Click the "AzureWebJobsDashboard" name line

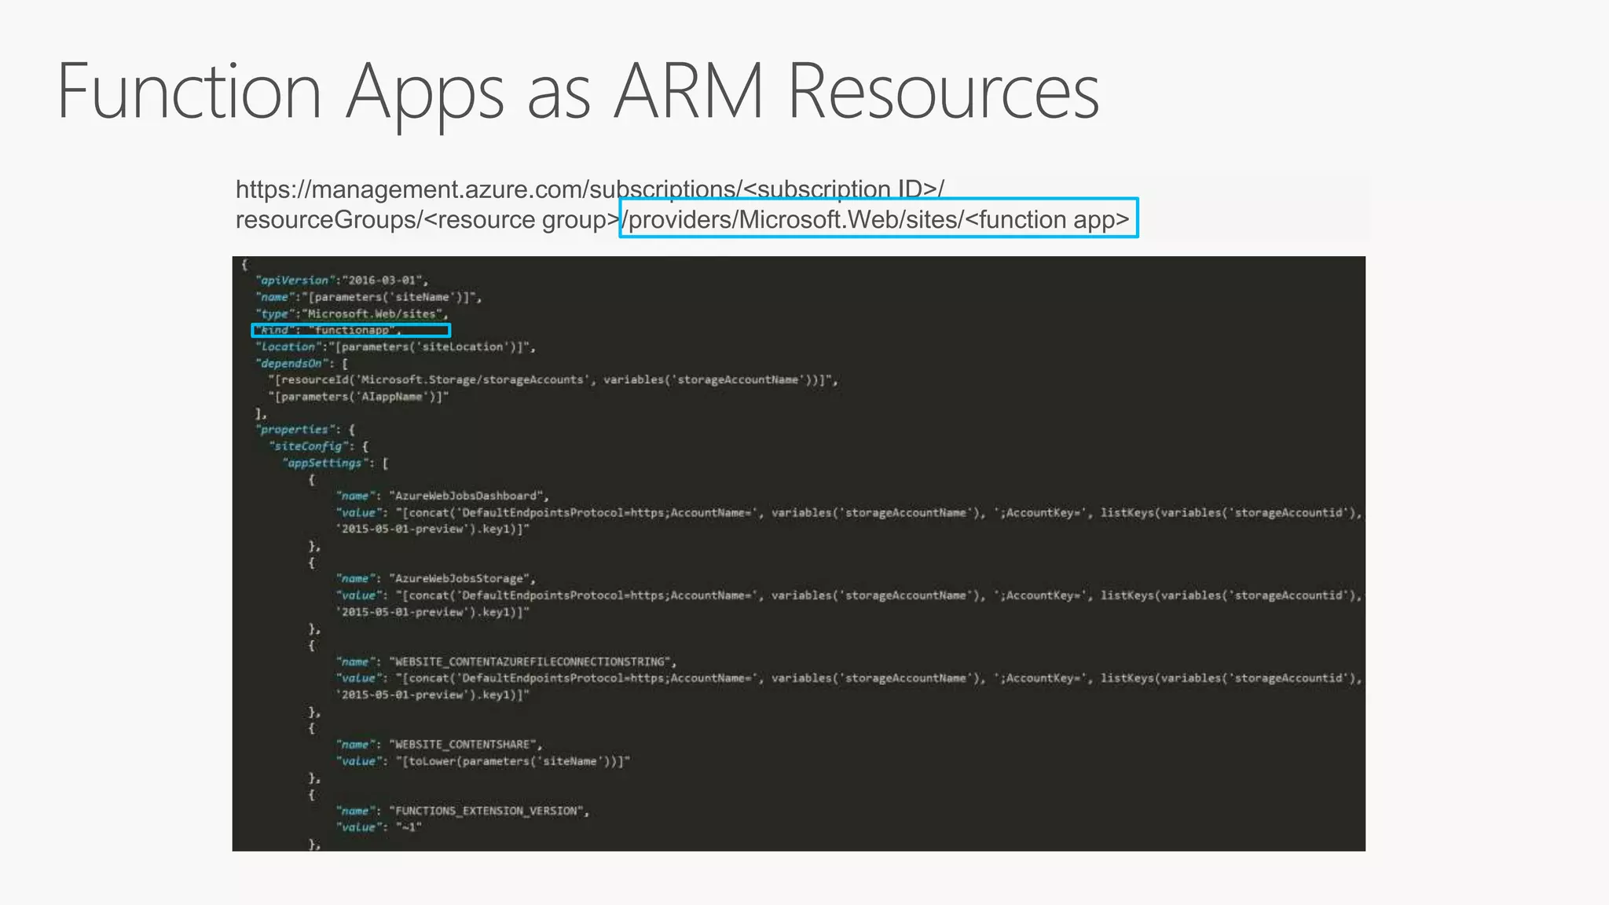pos(442,496)
